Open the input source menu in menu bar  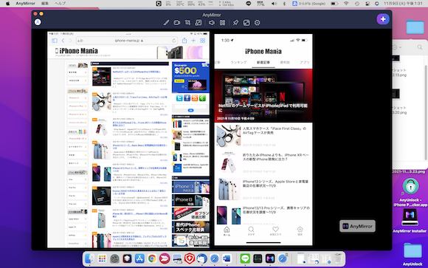coord(309,3)
